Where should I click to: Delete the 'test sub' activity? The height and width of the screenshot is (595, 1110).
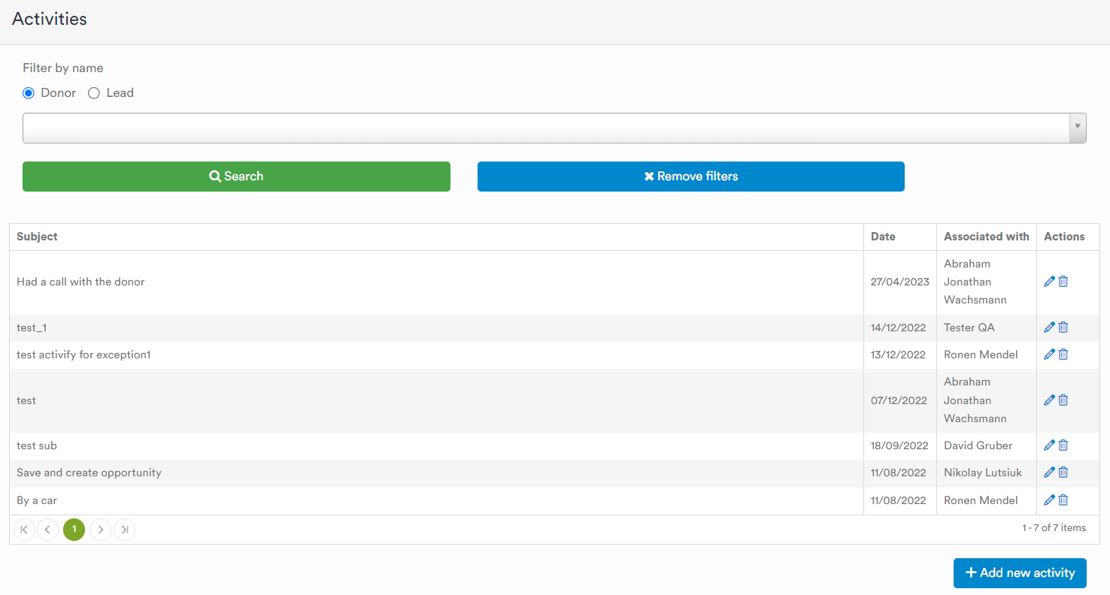pos(1063,445)
